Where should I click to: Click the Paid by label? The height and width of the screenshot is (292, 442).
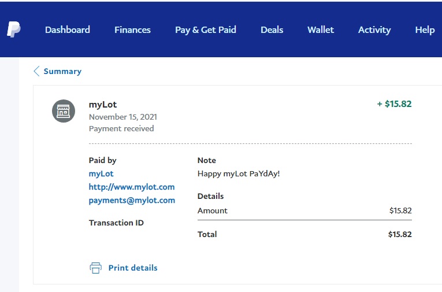(x=103, y=161)
